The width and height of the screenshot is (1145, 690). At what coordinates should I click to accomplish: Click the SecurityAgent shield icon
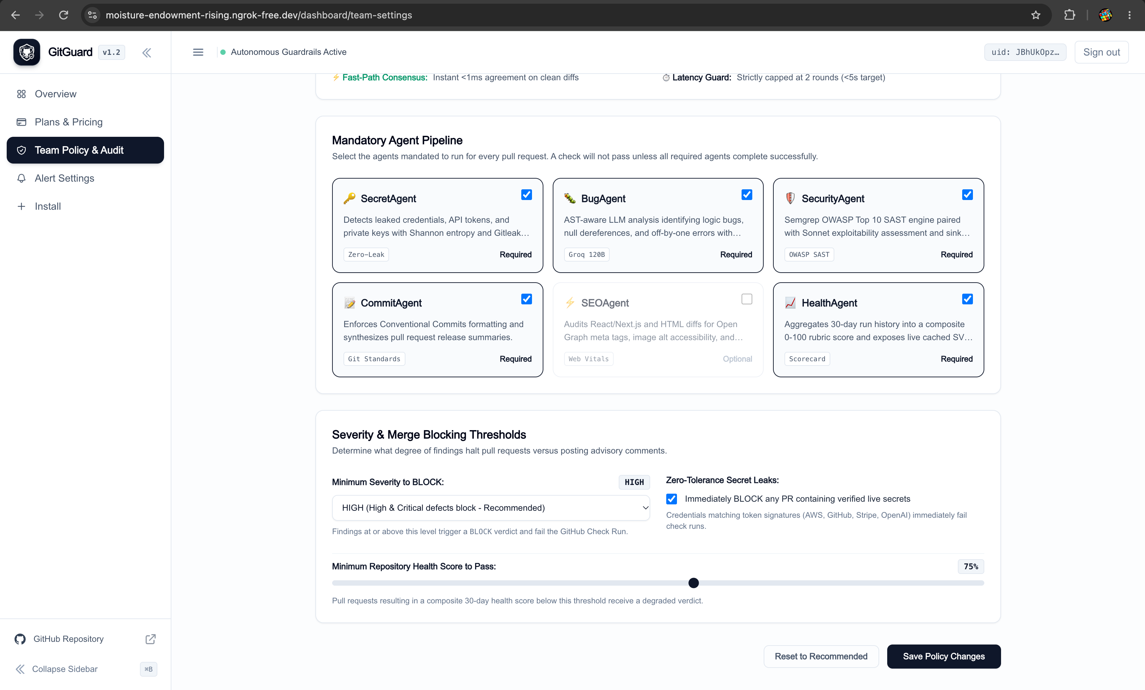(x=790, y=199)
